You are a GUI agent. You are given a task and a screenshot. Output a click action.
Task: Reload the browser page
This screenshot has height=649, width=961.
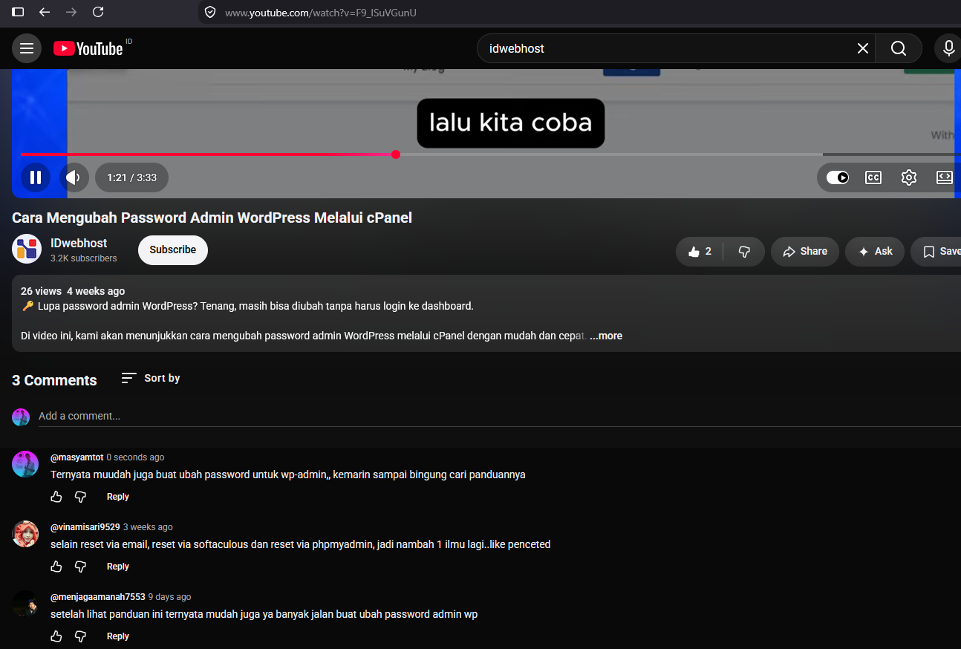[x=98, y=12]
